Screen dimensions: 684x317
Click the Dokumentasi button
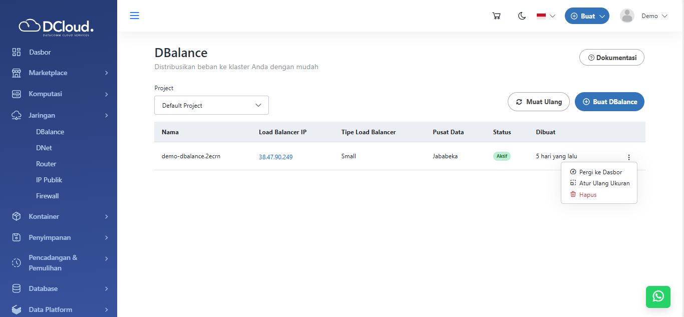[x=611, y=58]
